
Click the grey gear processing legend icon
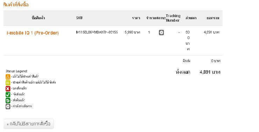(x=8, y=107)
